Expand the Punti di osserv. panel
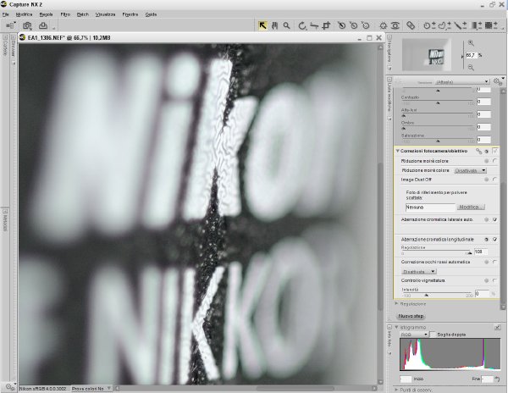The height and width of the screenshot is (393, 508). tap(396, 390)
